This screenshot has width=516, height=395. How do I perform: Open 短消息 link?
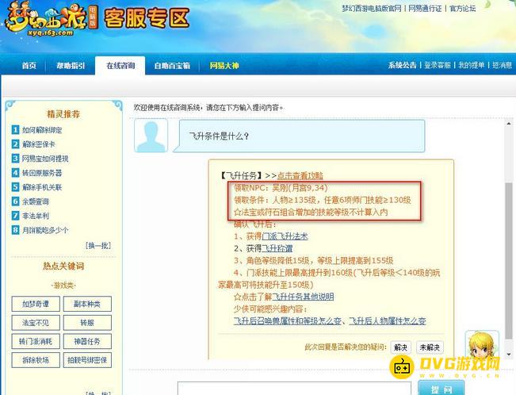pyautogui.click(x=503, y=65)
